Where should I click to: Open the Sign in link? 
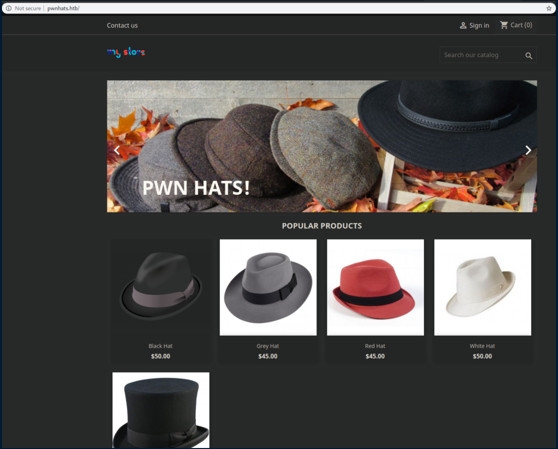coord(479,25)
